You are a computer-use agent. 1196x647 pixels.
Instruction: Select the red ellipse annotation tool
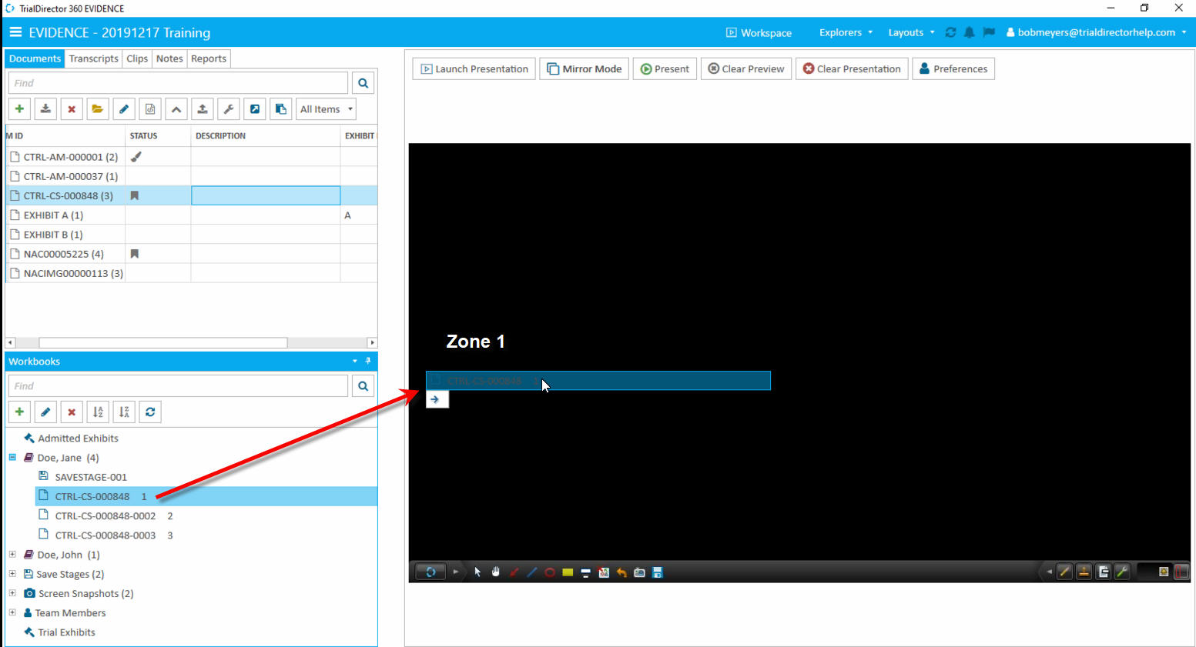(550, 572)
